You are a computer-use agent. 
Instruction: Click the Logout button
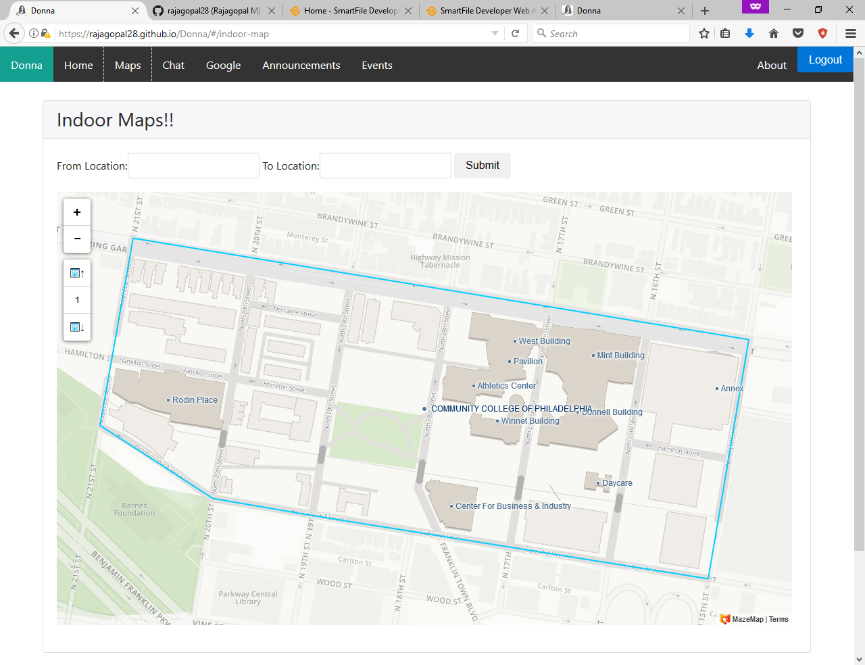click(825, 59)
